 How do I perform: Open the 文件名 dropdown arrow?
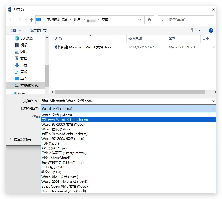pos(214,101)
